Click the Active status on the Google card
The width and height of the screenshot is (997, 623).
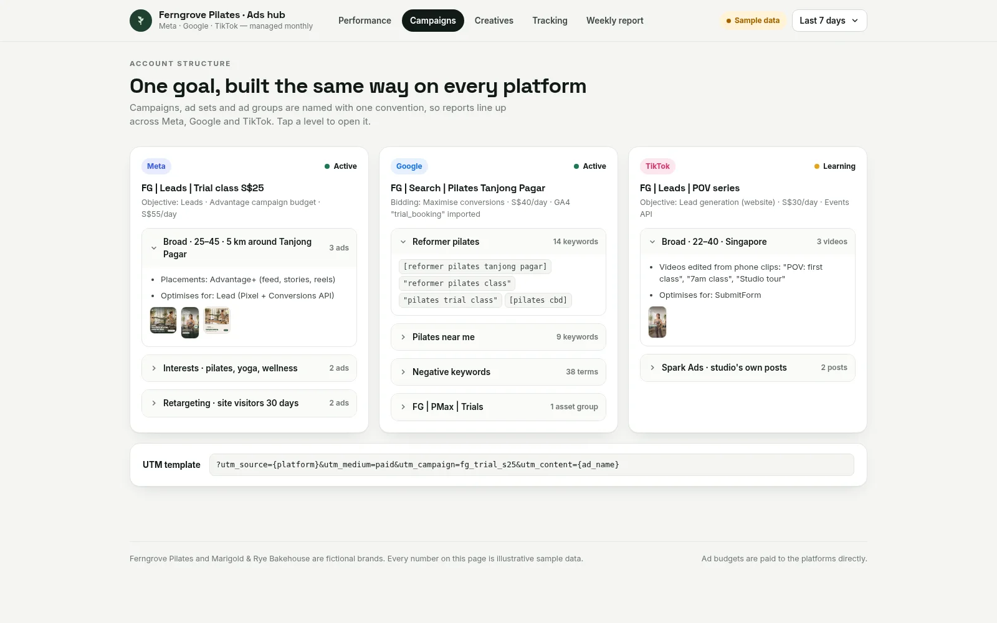click(590, 166)
